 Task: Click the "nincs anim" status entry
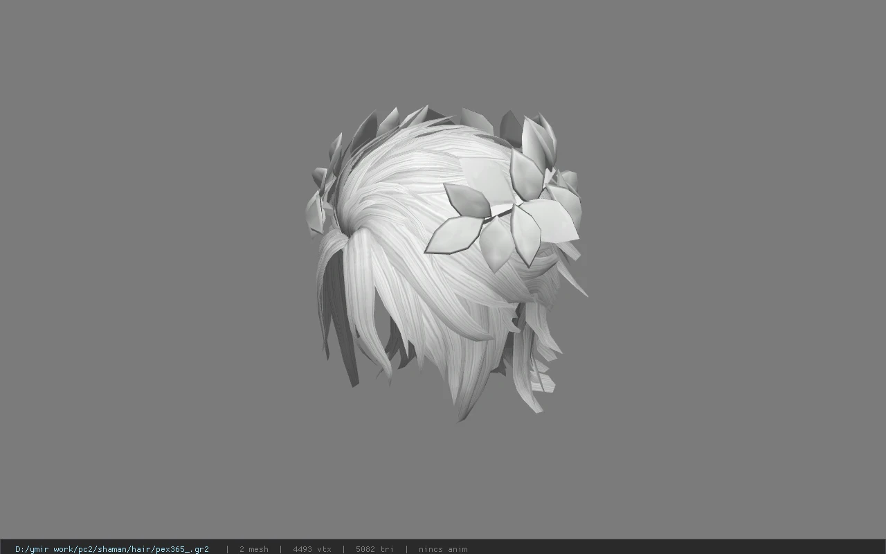click(443, 549)
